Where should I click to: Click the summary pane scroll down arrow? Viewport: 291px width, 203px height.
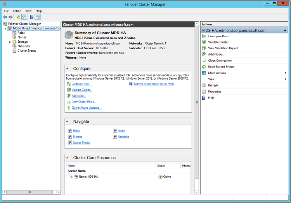[197, 193]
